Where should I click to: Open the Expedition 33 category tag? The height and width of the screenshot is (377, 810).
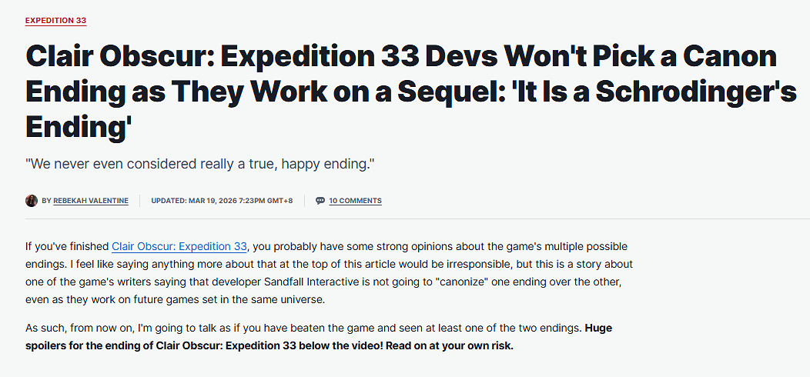[55, 20]
